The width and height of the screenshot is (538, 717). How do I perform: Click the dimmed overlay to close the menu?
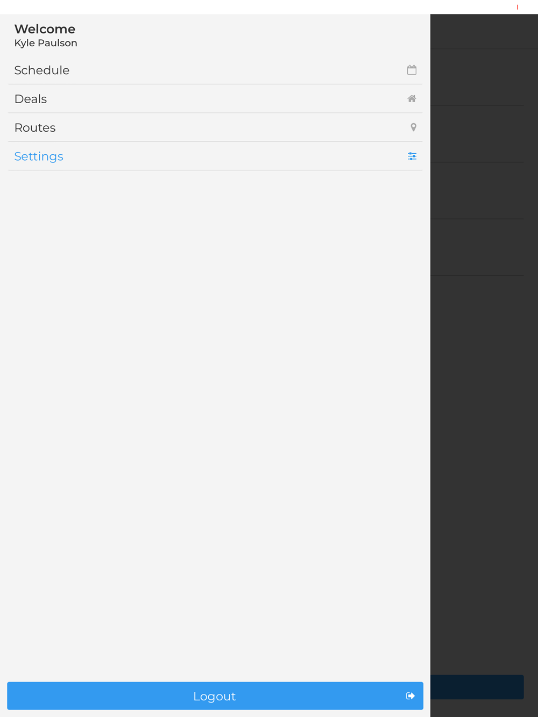tap(484, 365)
